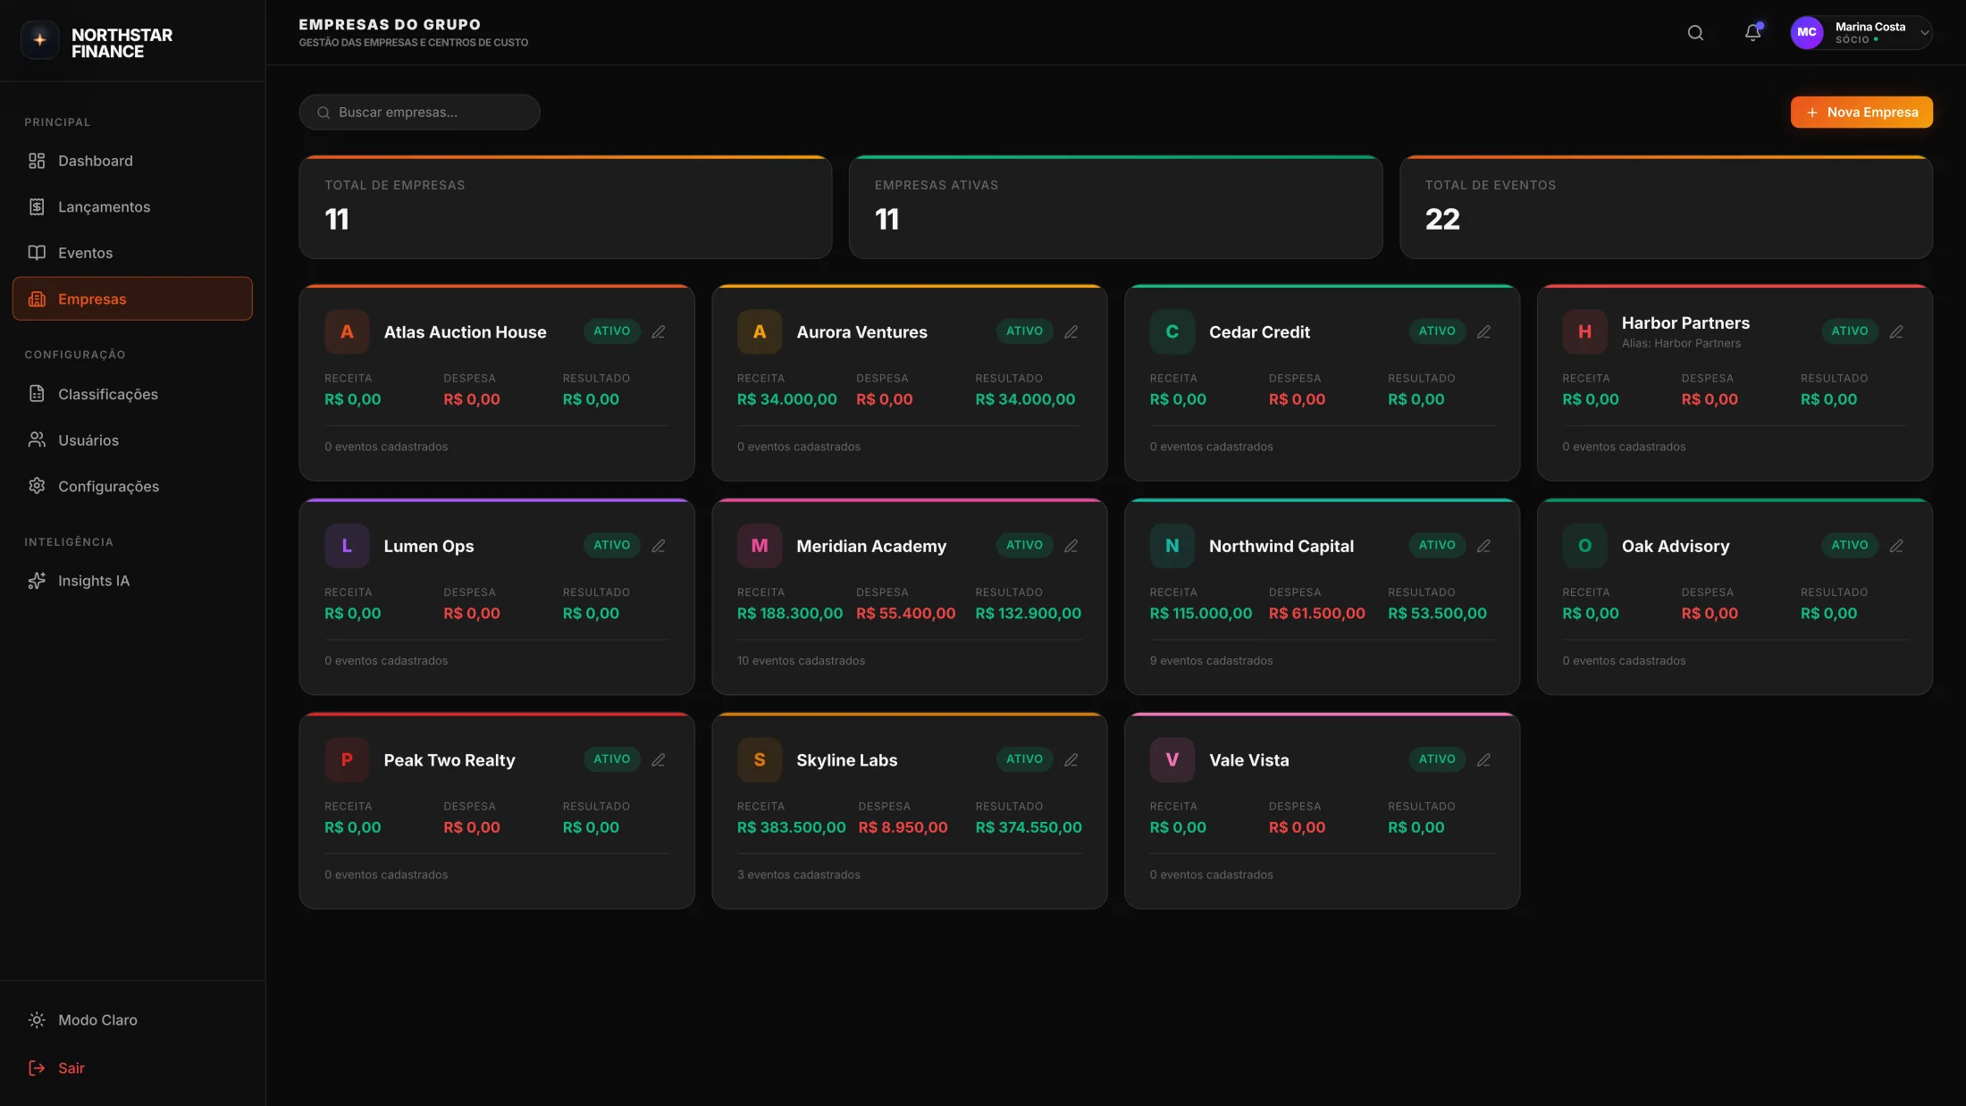Click edit pencil on Oak Advisory card
This screenshot has width=1966, height=1106.
pos(1896,546)
